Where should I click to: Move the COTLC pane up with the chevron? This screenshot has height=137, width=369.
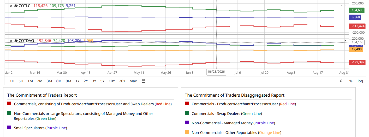click(342, 6)
